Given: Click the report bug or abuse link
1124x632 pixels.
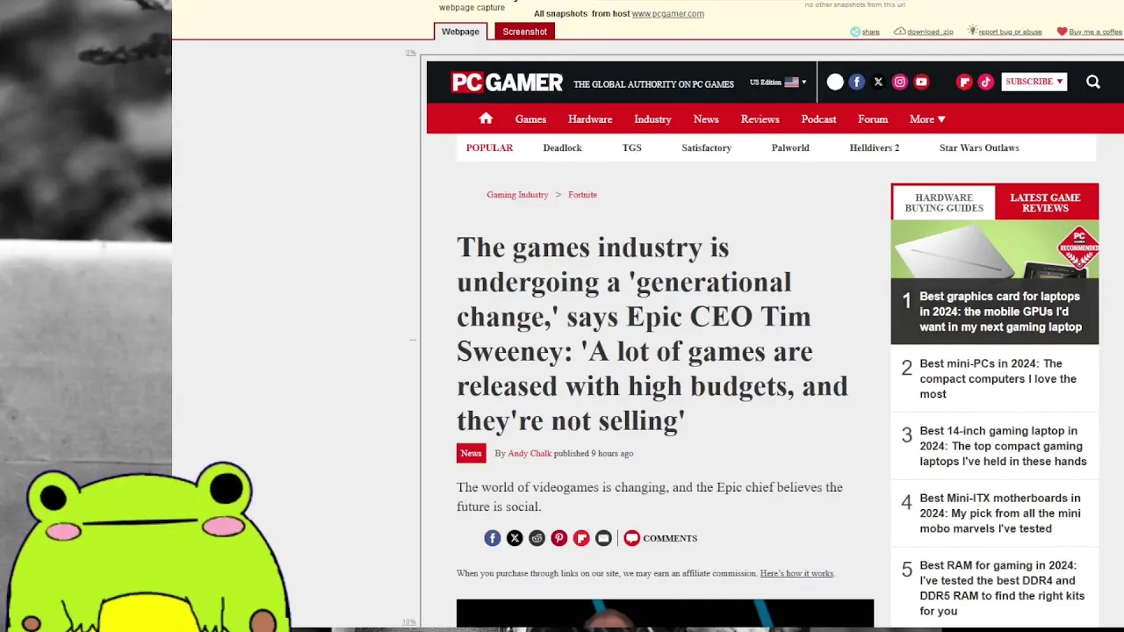Looking at the screenshot, I should pyautogui.click(x=1010, y=32).
